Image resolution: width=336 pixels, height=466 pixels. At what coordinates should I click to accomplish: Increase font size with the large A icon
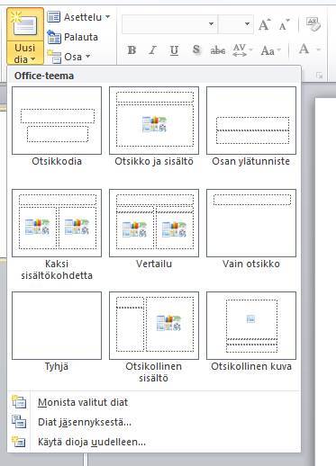click(x=265, y=24)
